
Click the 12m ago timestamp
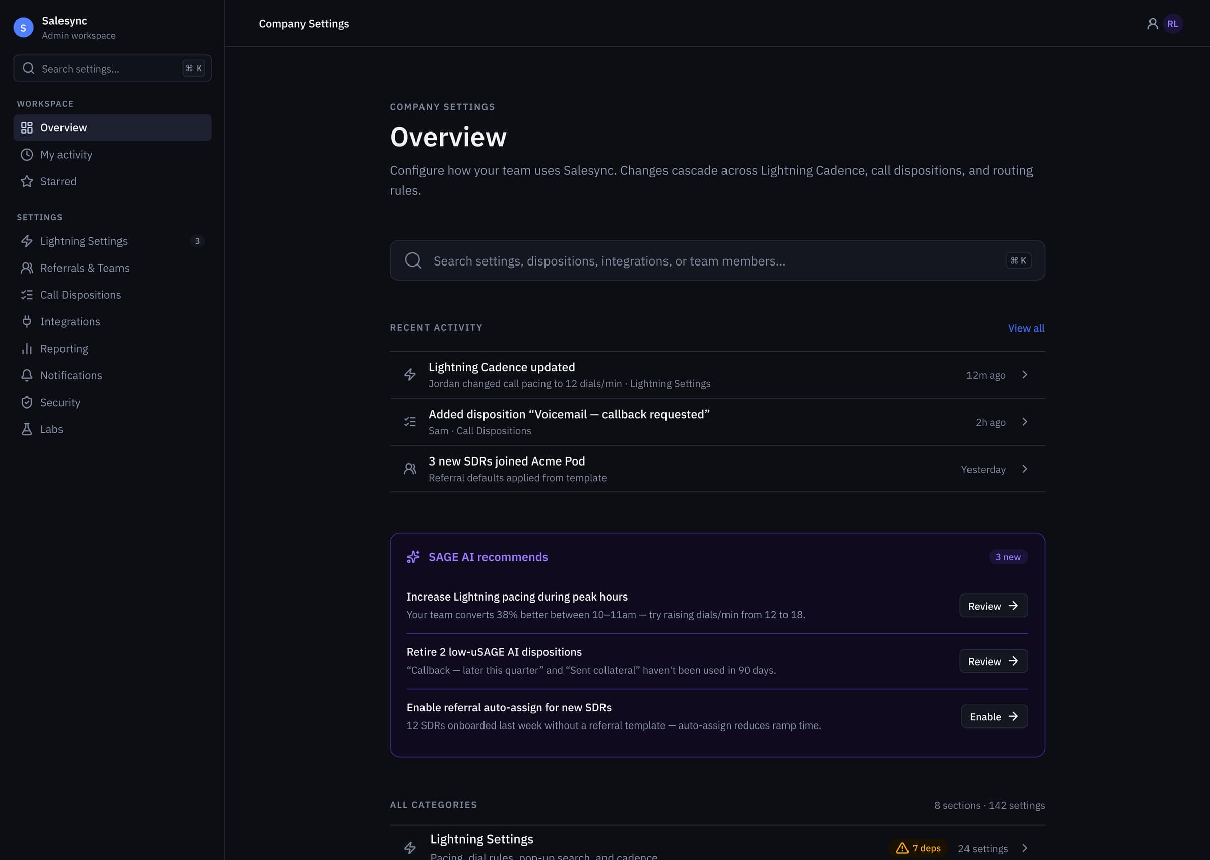click(x=985, y=375)
